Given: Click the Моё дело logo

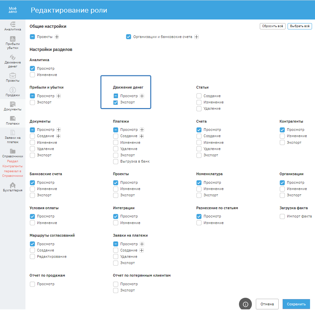Looking at the screenshot, I should [13, 10].
